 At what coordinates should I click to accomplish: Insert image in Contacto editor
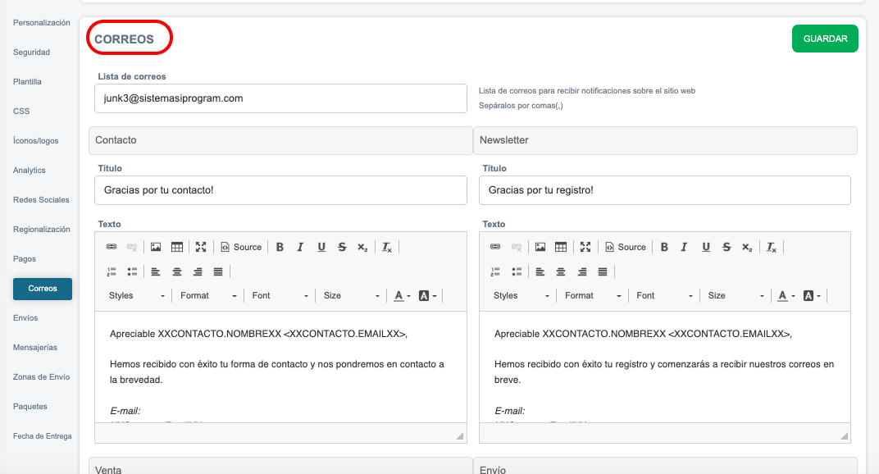[156, 247]
